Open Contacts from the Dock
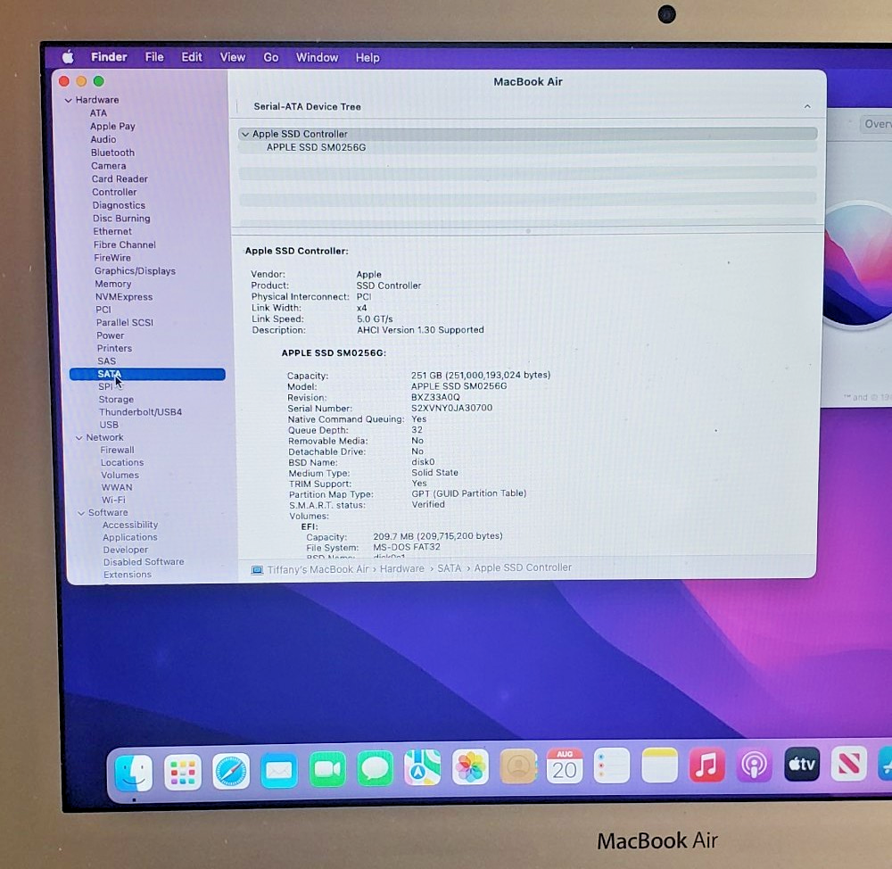 pyautogui.click(x=517, y=766)
